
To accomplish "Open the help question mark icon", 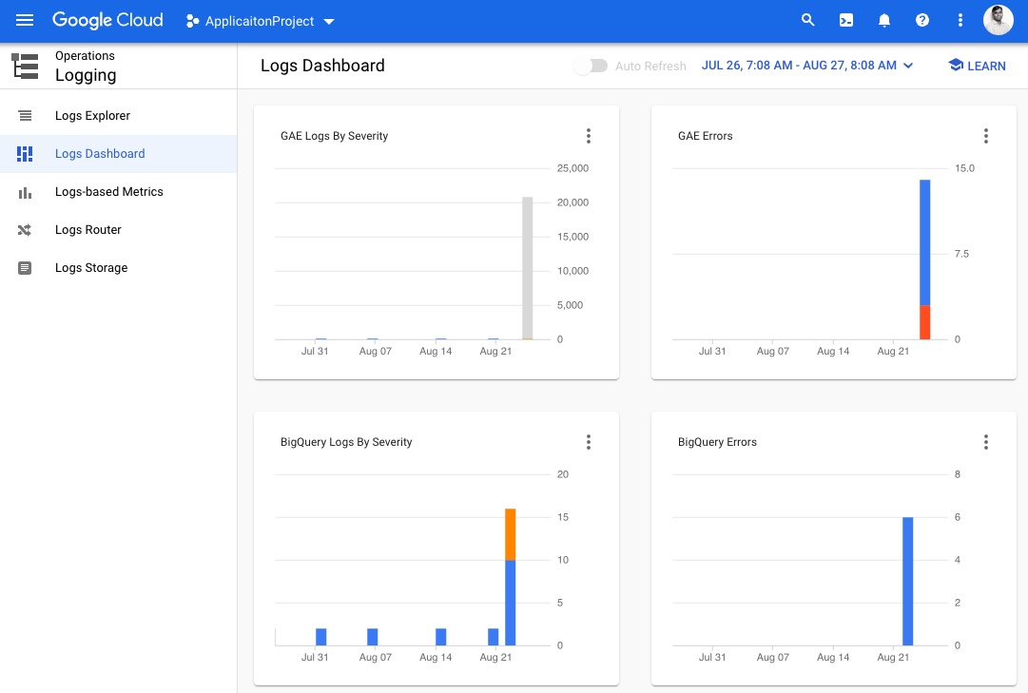I will (921, 20).
